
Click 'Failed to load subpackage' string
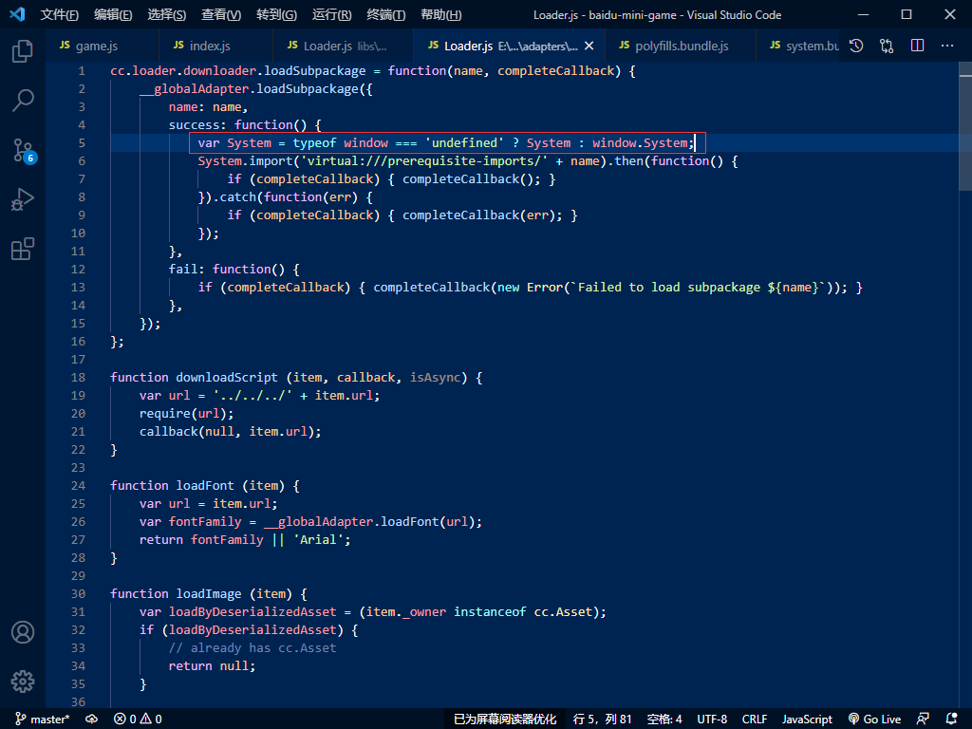point(668,288)
